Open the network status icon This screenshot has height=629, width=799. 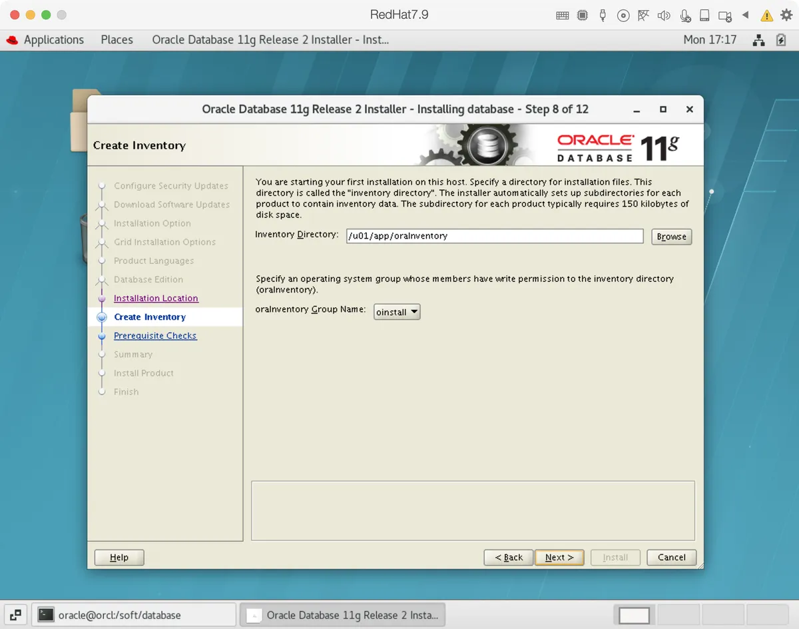click(643, 15)
